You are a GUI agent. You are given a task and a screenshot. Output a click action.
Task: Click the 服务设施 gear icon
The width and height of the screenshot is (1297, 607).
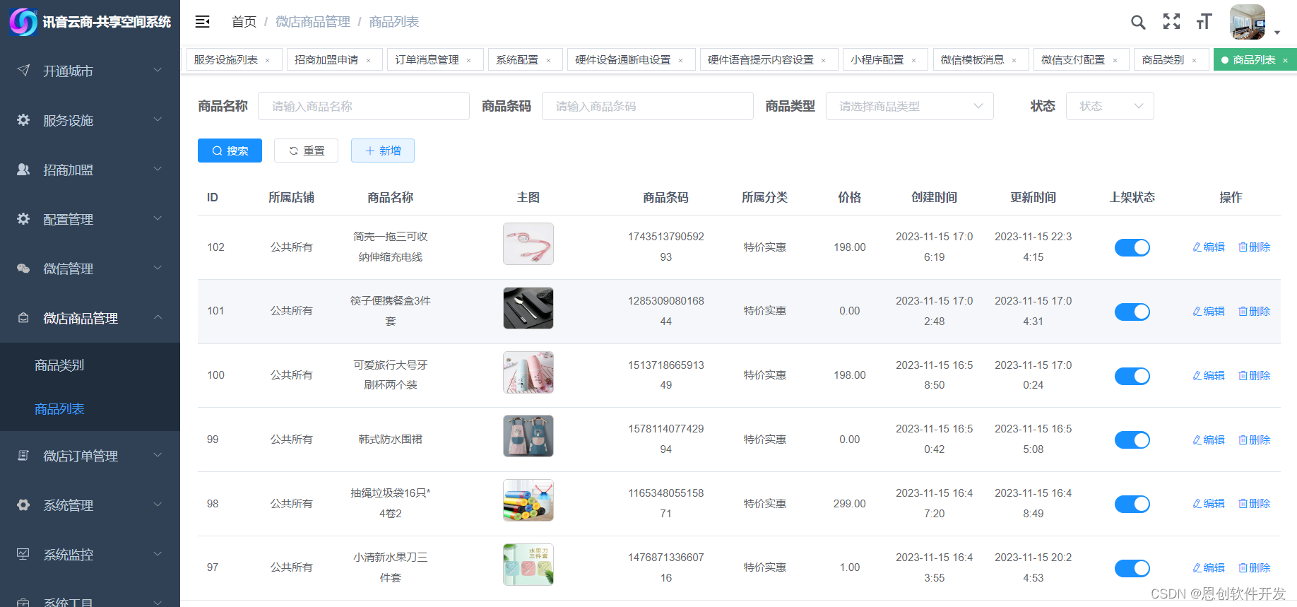pyautogui.click(x=23, y=120)
